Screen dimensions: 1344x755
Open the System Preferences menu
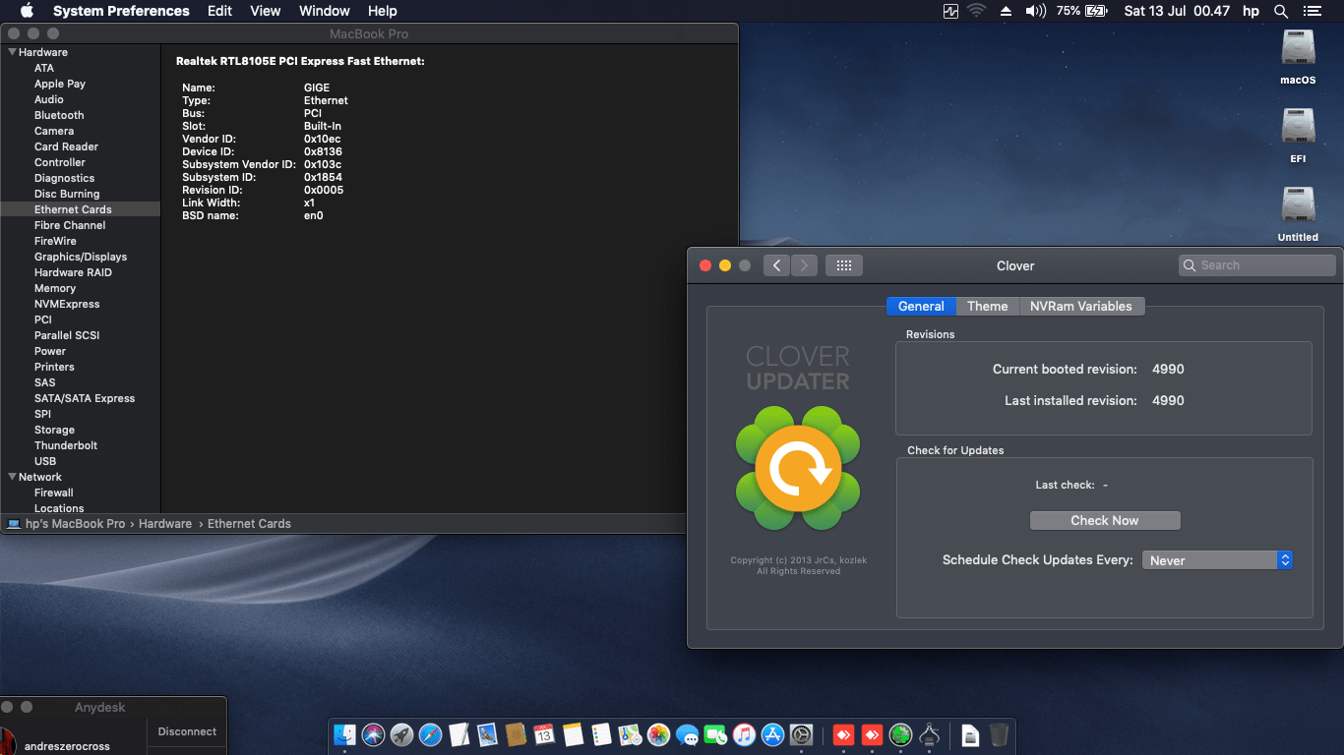tap(121, 11)
